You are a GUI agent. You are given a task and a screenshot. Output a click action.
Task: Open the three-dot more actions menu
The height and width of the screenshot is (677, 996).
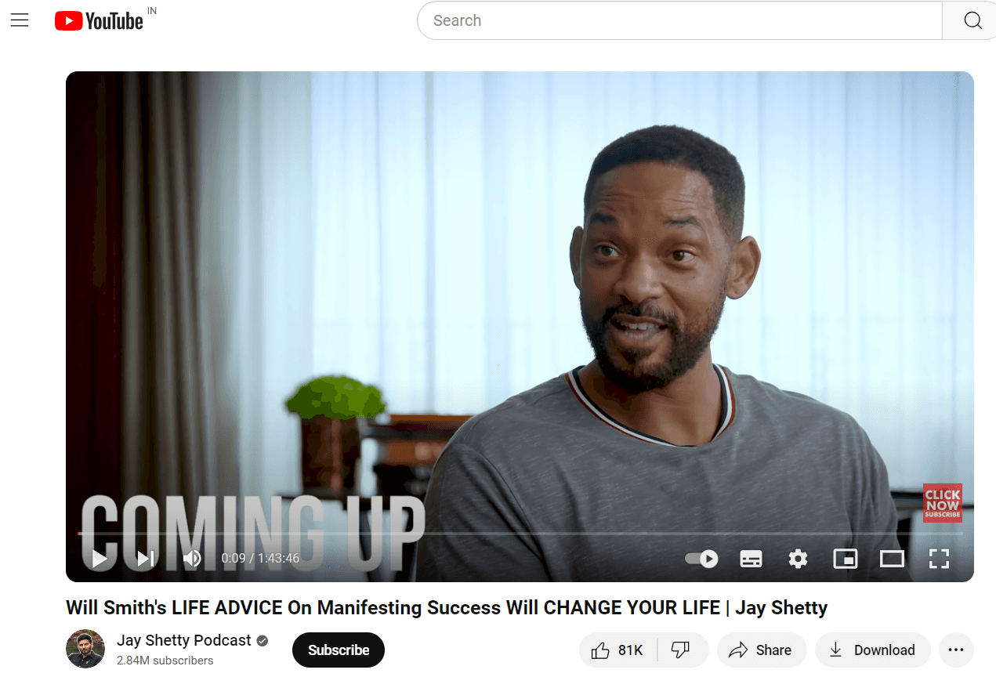956,650
